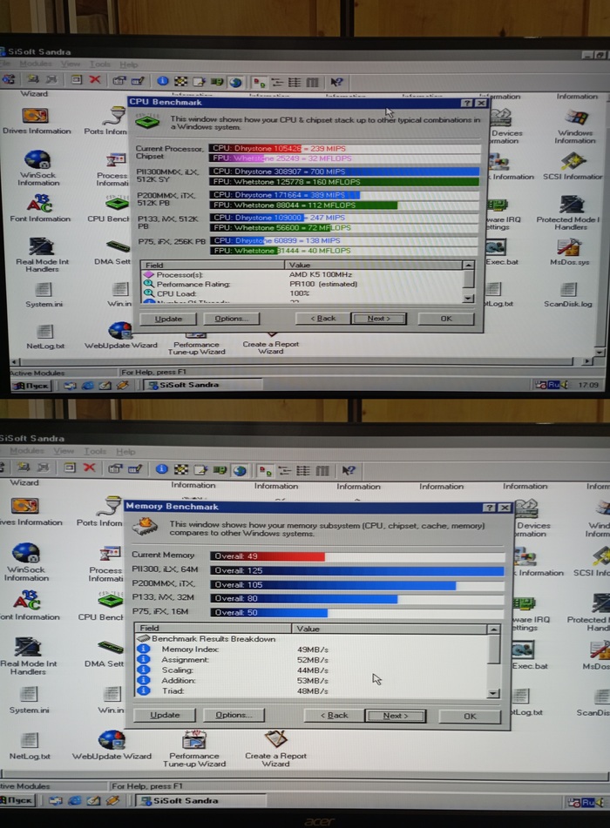Click the scroll-down arrow of the CPU Benchmark field list
Screen dimensions: 610x828
tap(468, 299)
